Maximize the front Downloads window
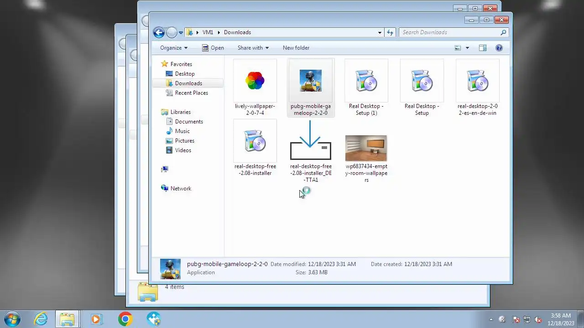Screen dimensions: 584x328 pos(486,20)
